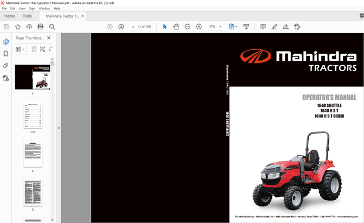Open the Read mode scrolling icon
Viewport: 364px width, 223px height.
click(246, 26)
